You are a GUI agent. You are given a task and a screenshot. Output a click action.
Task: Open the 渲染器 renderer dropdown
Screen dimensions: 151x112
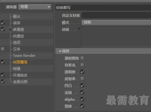(x=35, y=7)
